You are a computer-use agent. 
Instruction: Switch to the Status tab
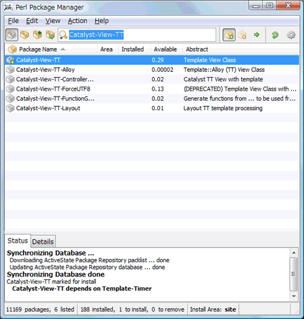tap(18, 241)
